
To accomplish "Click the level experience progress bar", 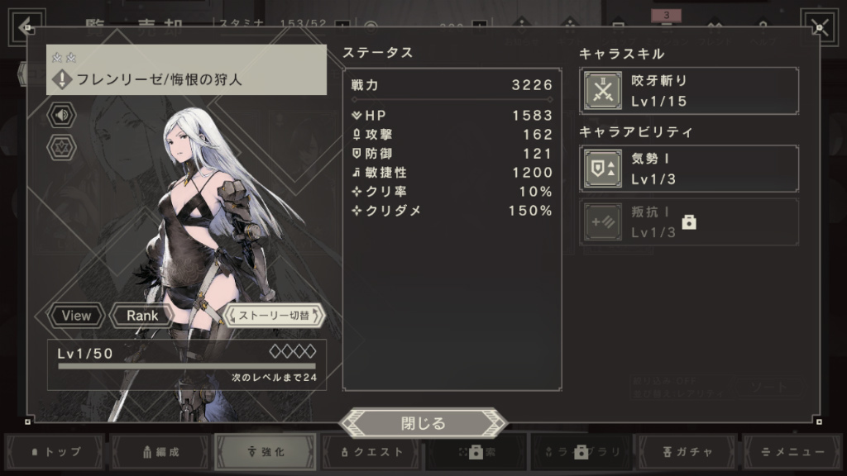I will (187, 366).
